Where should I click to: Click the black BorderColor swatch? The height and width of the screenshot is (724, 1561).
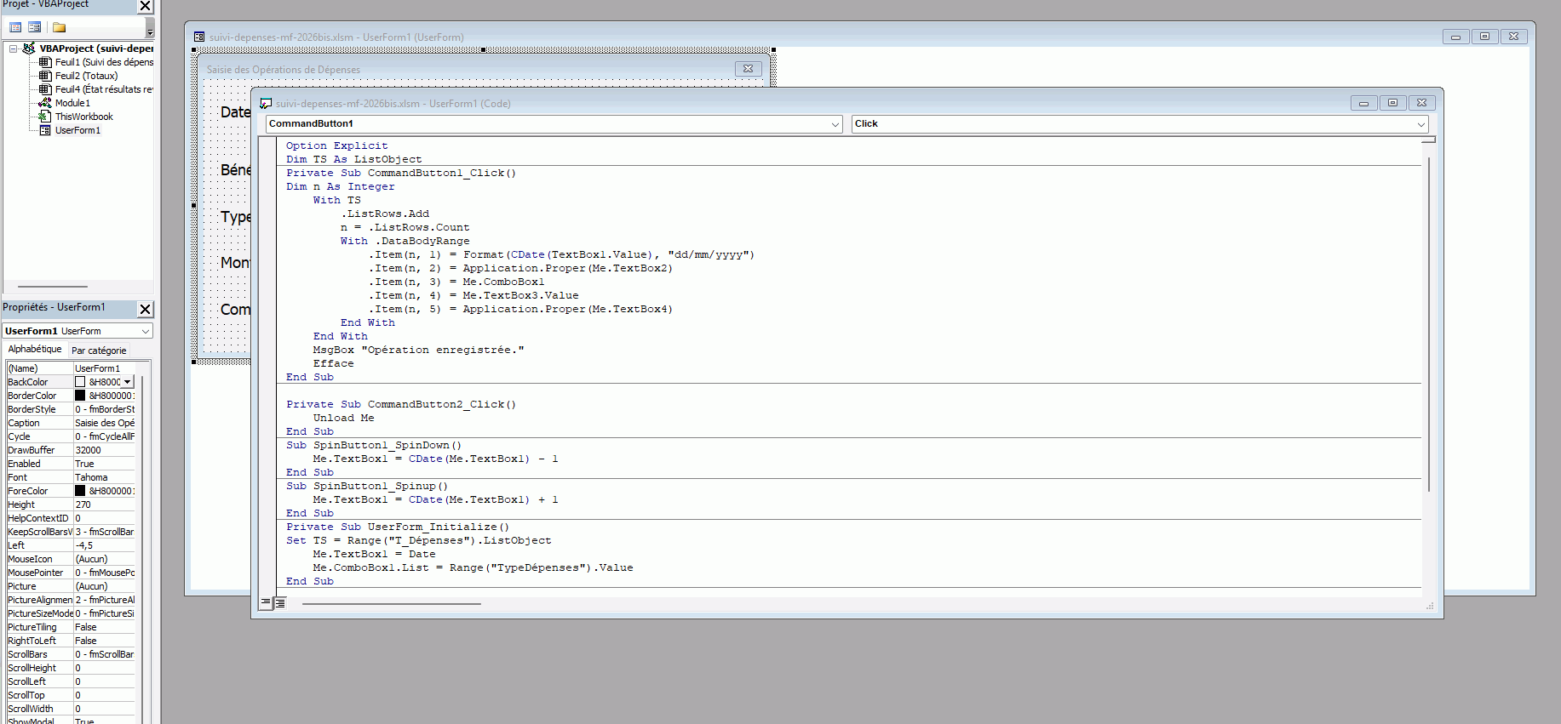80,396
